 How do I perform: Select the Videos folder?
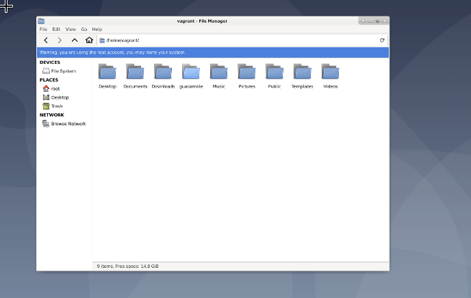tap(330, 71)
